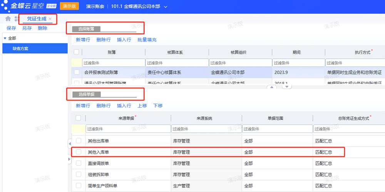This screenshot has width=385, height=192.
Task: Click 单据同时生成业务和总账凭证 in 合并报表测试账簿 row
Action: point(355,72)
